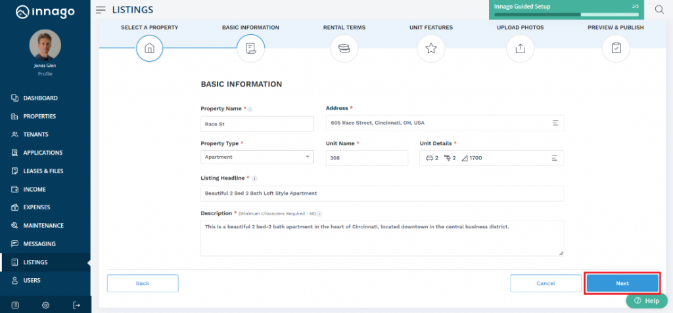This screenshot has width=673, height=313.
Task: Click the Back button
Action: pyautogui.click(x=143, y=283)
